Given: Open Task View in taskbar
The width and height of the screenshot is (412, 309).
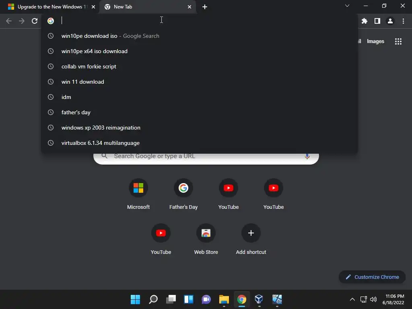Looking at the screenshot, I should point(171,299).
